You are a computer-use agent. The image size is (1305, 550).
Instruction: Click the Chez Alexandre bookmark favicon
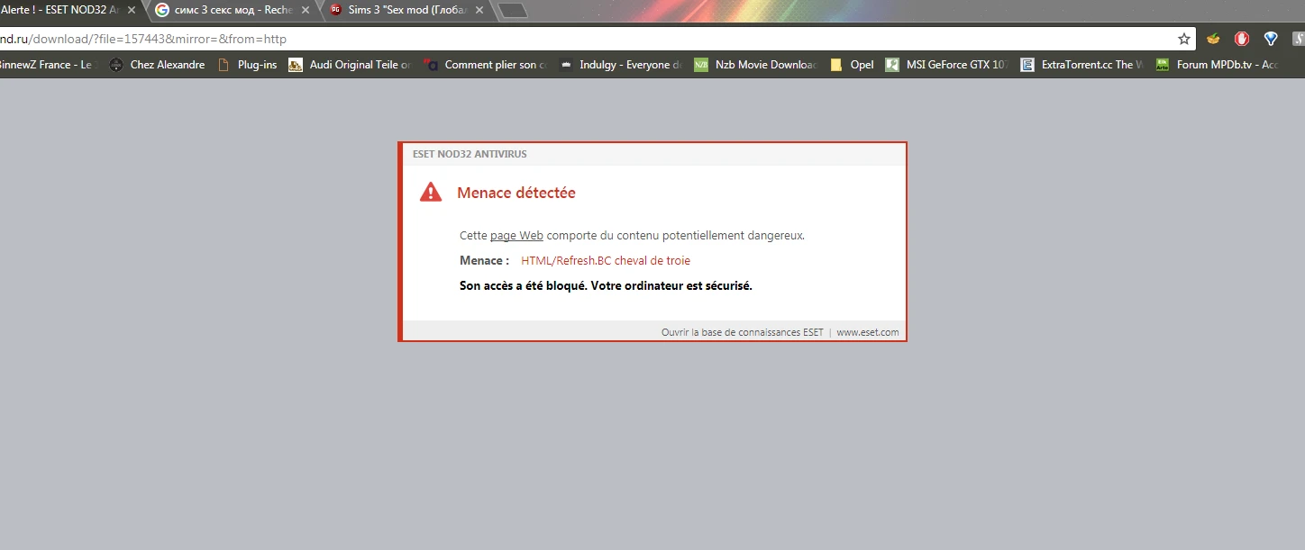pos(115,65)
